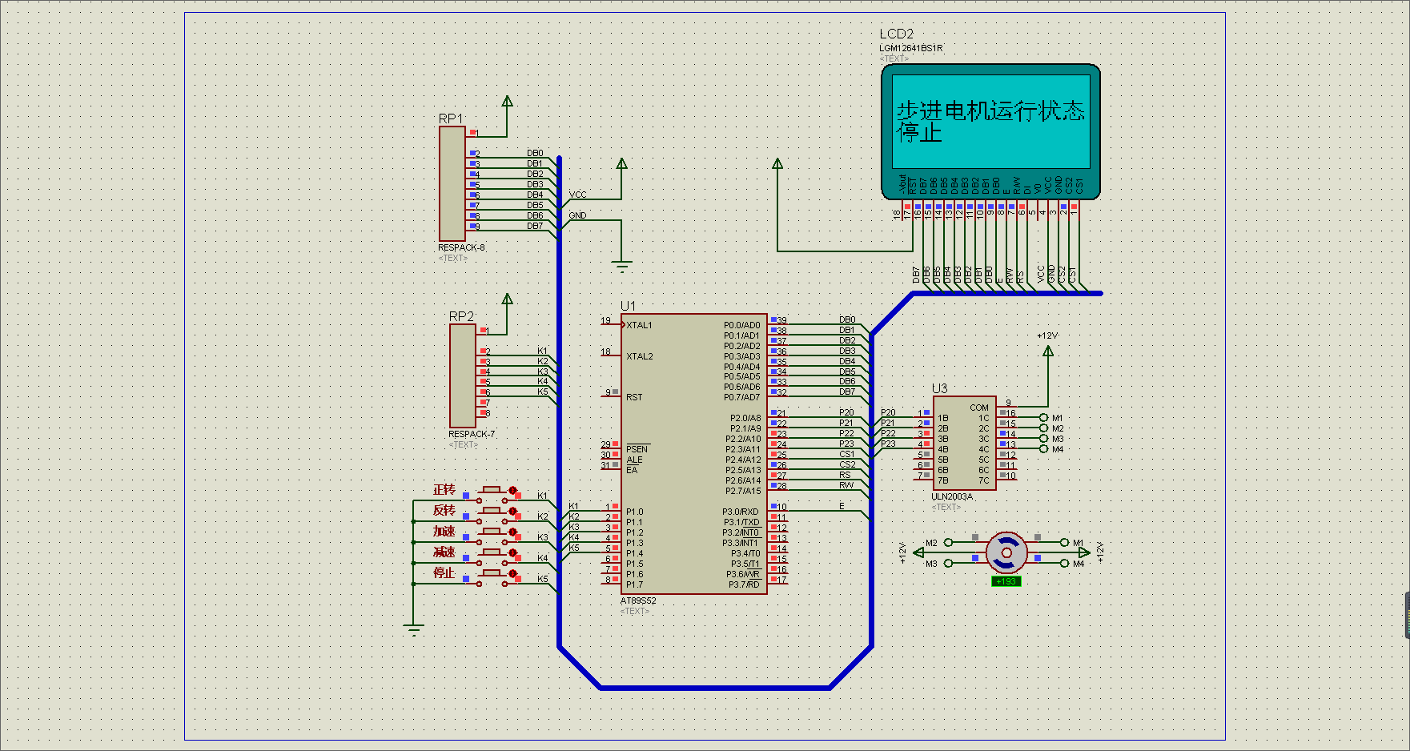Click the RST pin 9 on U1

pyautogui.click(x=612, y=396)
